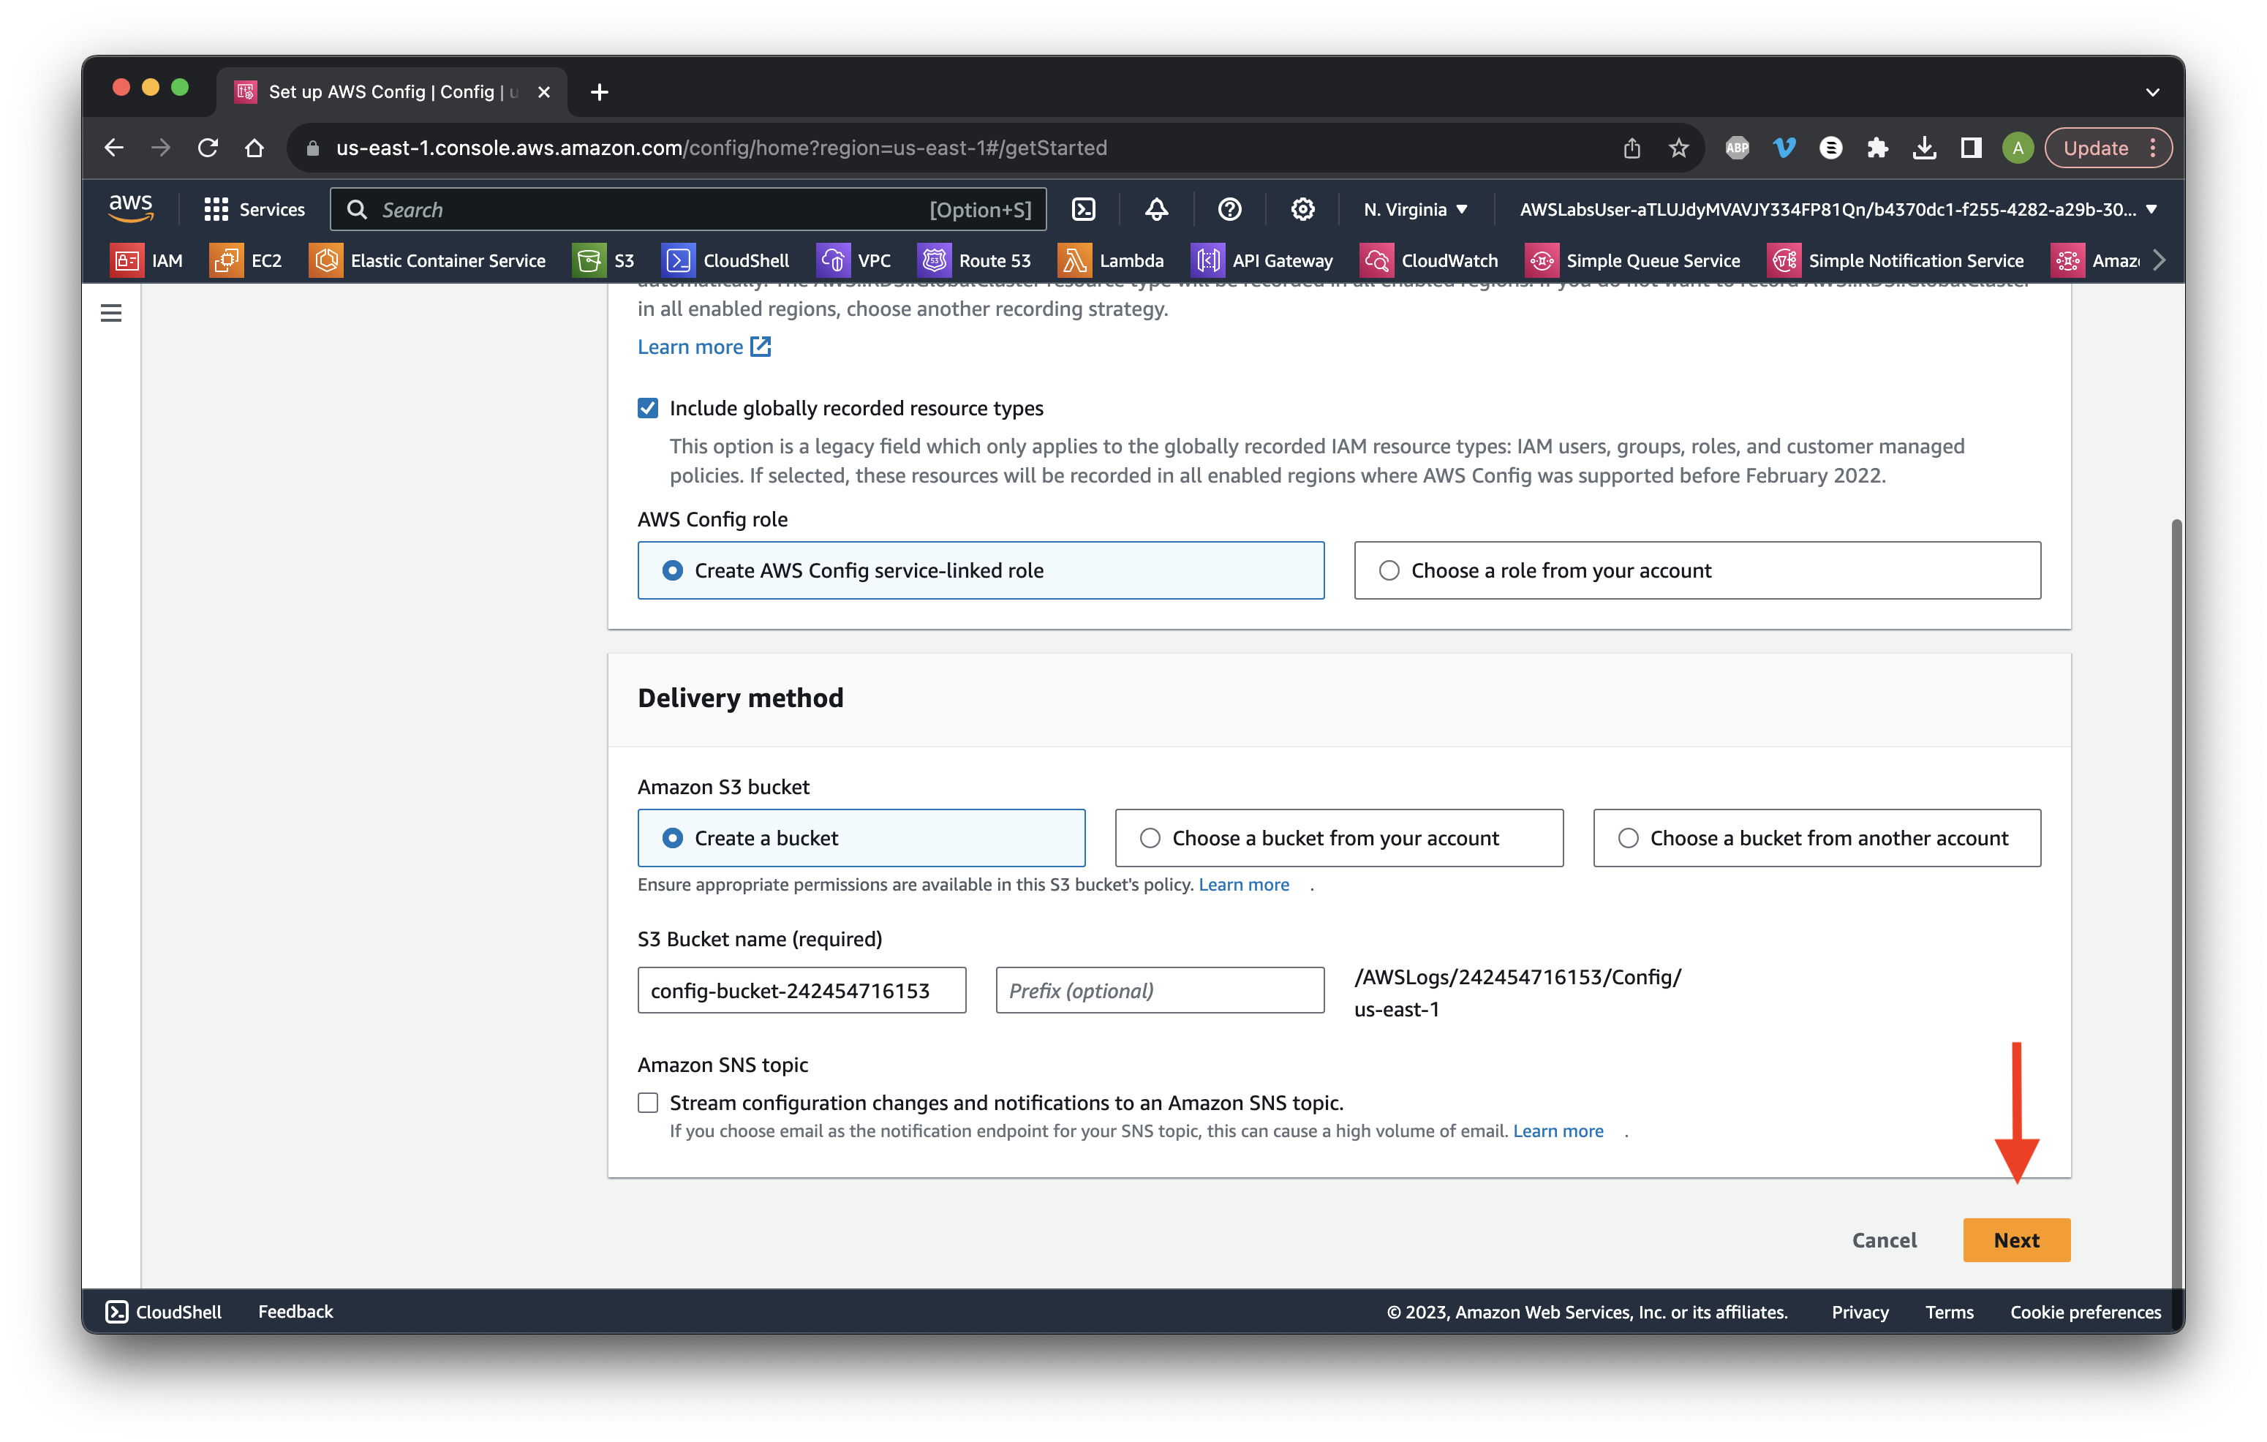Open the CloudWatch shortcut

[1429, 261]
